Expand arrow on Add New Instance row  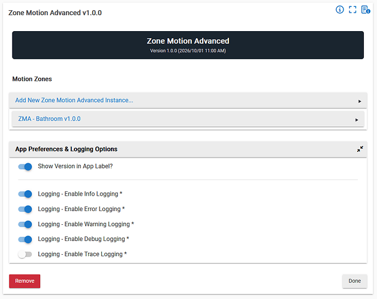pos(360,101)
